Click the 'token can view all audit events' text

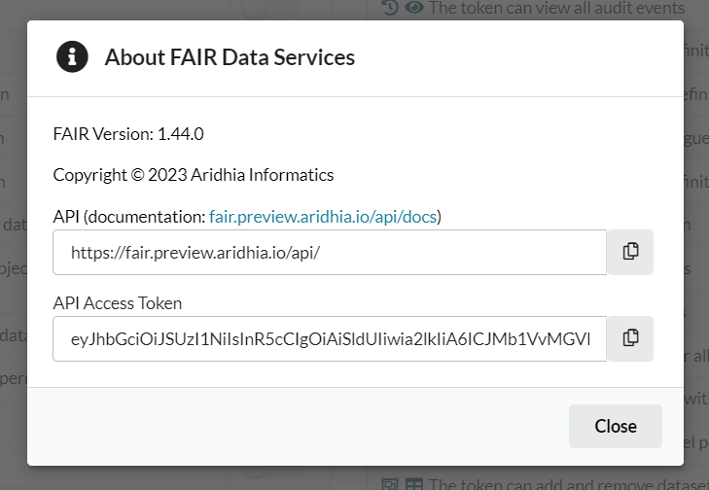coord(556,8)
